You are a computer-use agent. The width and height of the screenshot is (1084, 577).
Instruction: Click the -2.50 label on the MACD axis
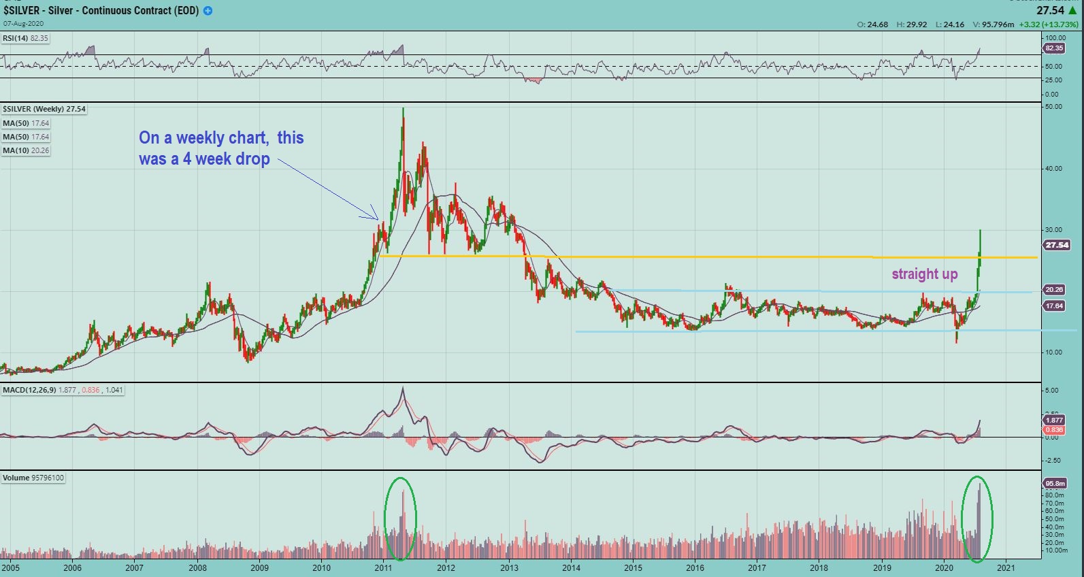(x=1052, y=461)
